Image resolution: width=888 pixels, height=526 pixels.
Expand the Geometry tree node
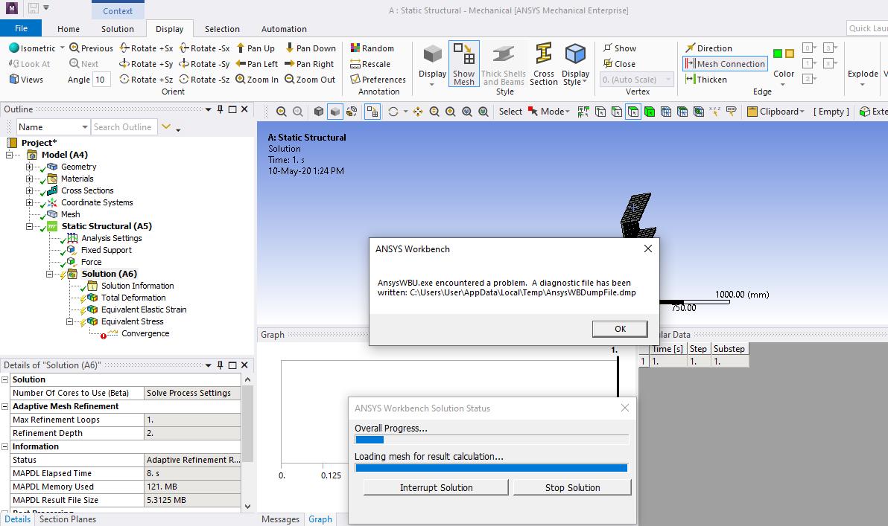pos(30,167)
